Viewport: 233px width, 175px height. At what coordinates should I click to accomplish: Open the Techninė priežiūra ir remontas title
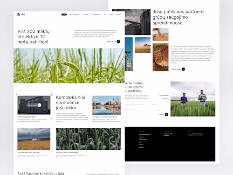click(28, 152)
